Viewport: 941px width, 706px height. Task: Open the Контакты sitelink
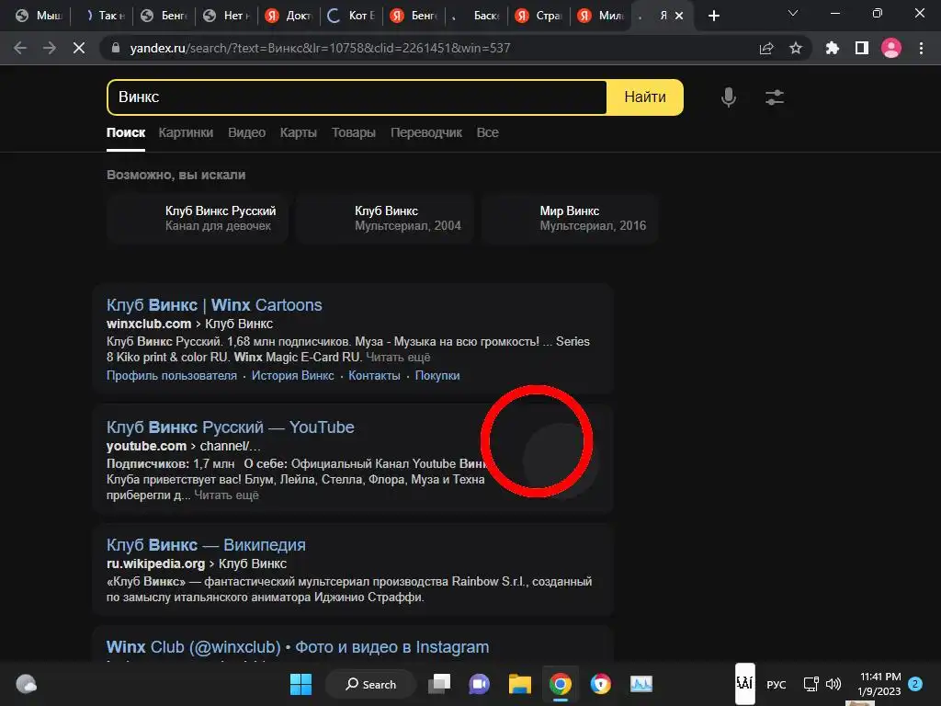(x=375, y=376)
